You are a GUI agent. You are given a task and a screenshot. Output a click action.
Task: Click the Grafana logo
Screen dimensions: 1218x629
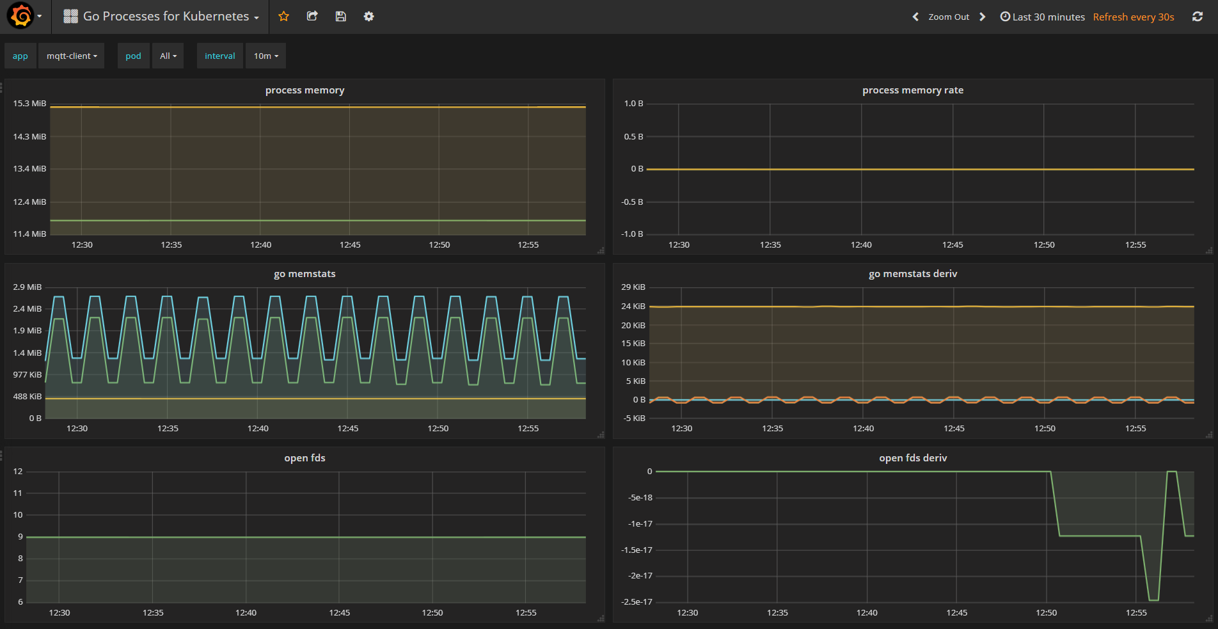pyautogui.click(x=19, y=16)
